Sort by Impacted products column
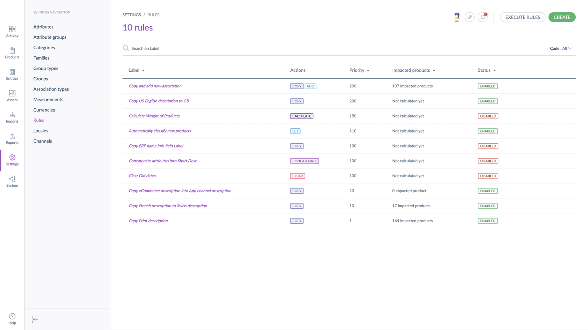The width and height of the screenshot is (588, 330). point(413,70)
